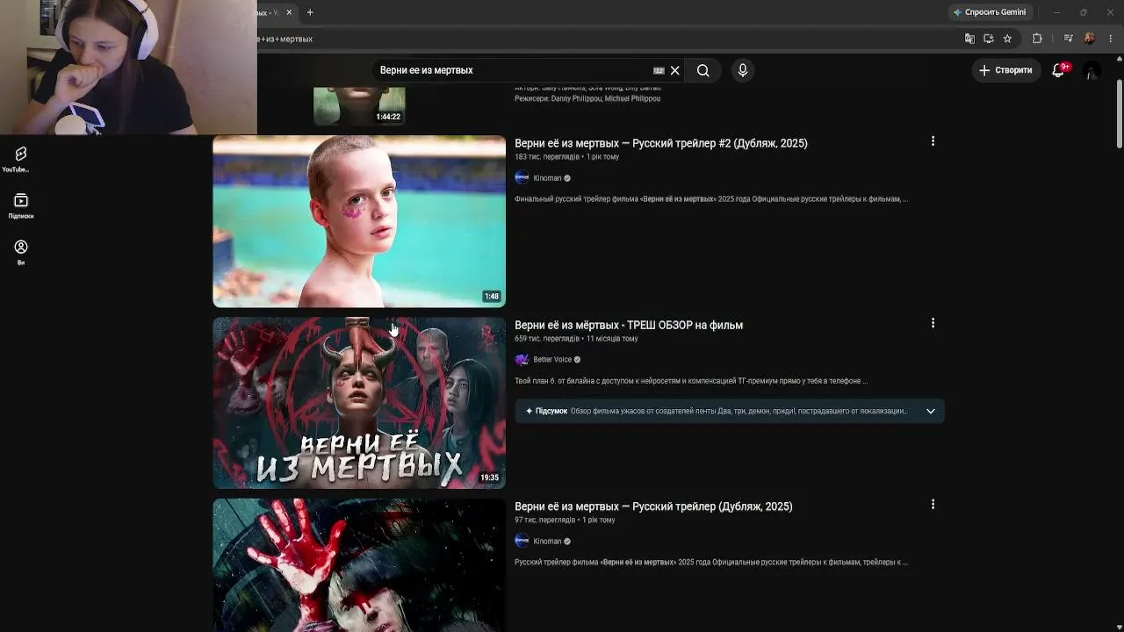Clear the search query with the X
Screen dimensions: 1124x632
[x=674, y=70]
